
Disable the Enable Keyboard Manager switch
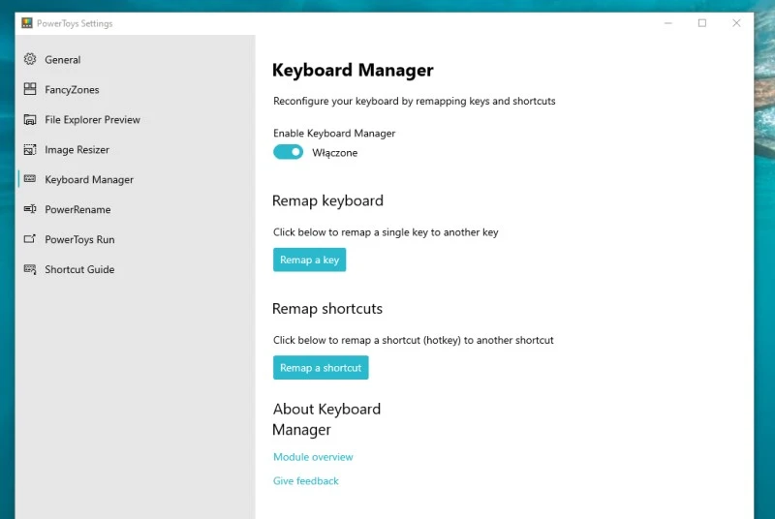click(288, 152)
